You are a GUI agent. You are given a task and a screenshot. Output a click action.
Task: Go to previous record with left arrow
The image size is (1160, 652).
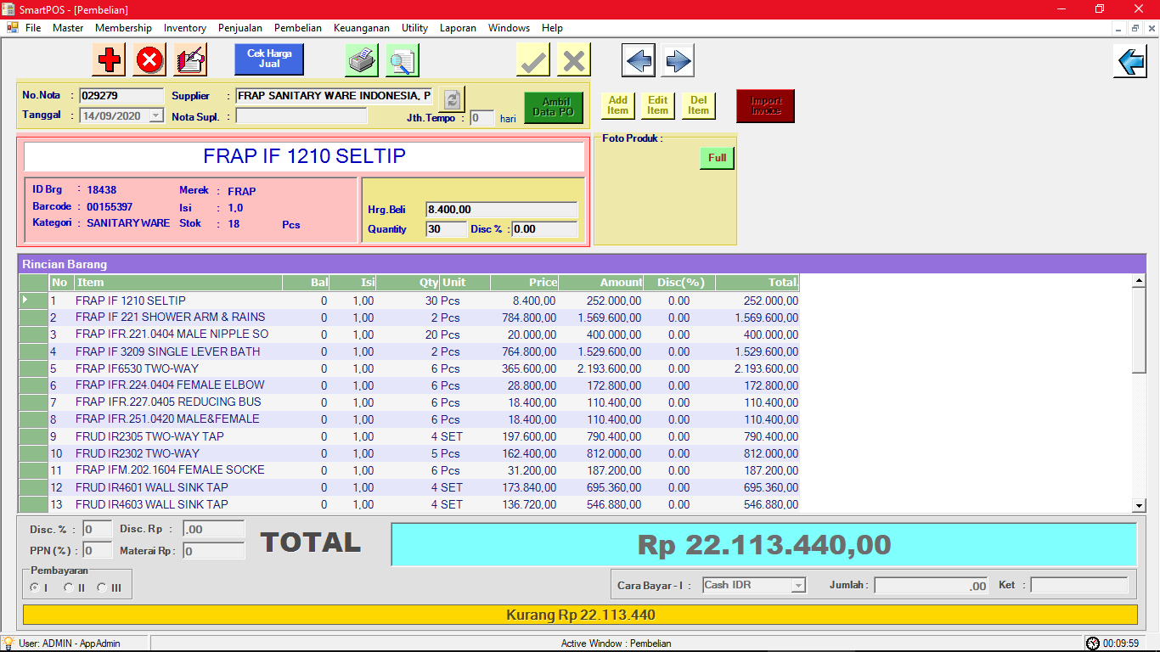638,60
